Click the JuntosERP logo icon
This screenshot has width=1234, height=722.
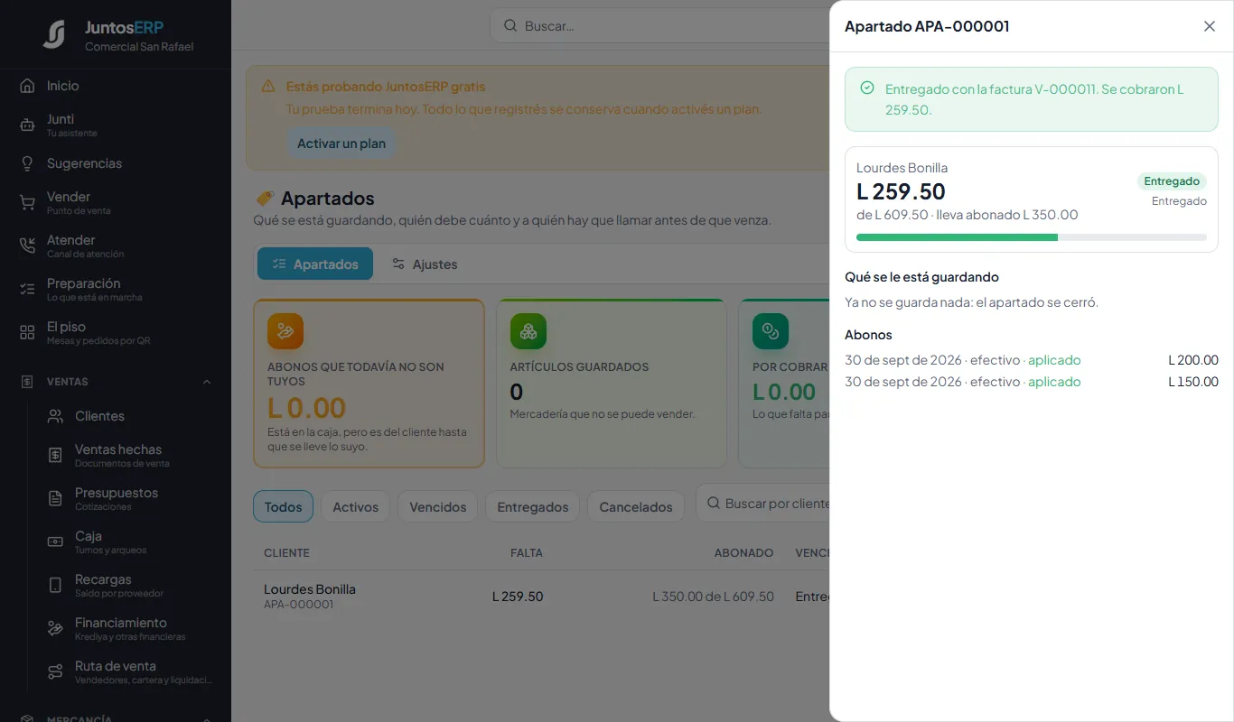pos(55,34)
